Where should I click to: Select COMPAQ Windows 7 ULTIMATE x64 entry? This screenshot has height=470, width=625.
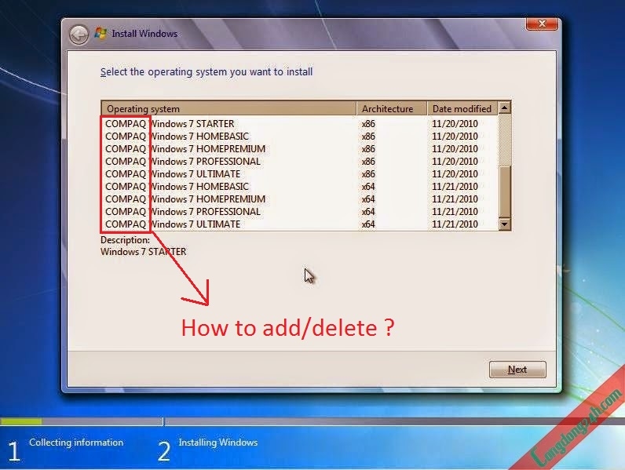300,224
